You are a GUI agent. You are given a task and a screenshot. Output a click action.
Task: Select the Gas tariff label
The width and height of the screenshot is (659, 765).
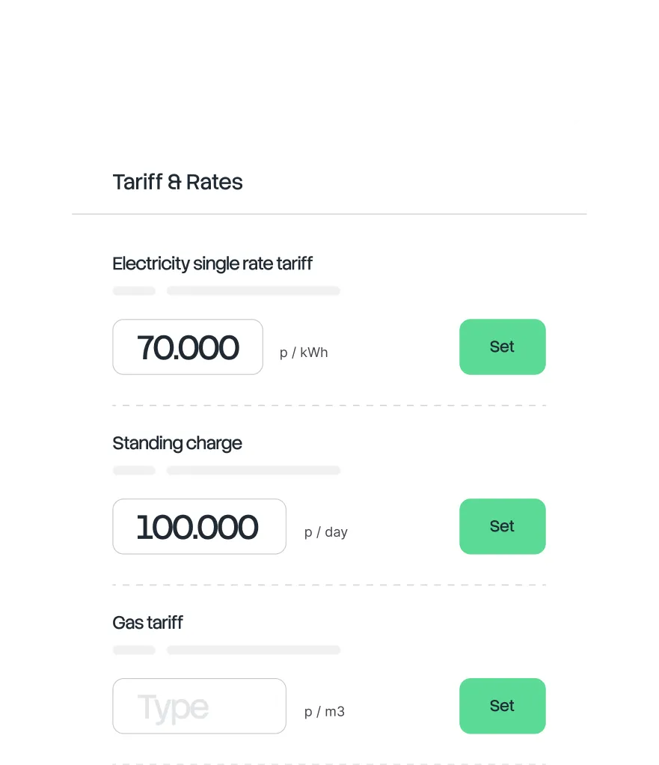[x=147, y=622]
